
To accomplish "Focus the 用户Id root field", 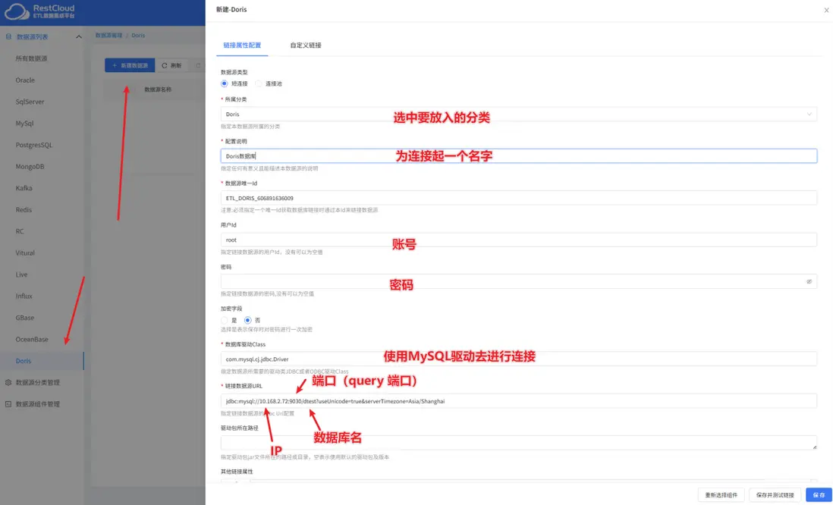I will (x=518, y=240).
